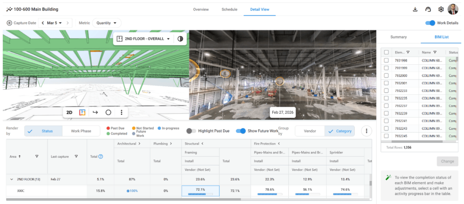The height and width of the screenshot is (204, 464).
Task: Check the box for element 7932000
Action: [x=387, y=76]
